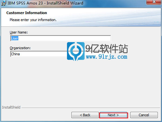162x122 pixels.
Task: Close the InstallShield Wizard window
Action: click(x=154, y=2)
